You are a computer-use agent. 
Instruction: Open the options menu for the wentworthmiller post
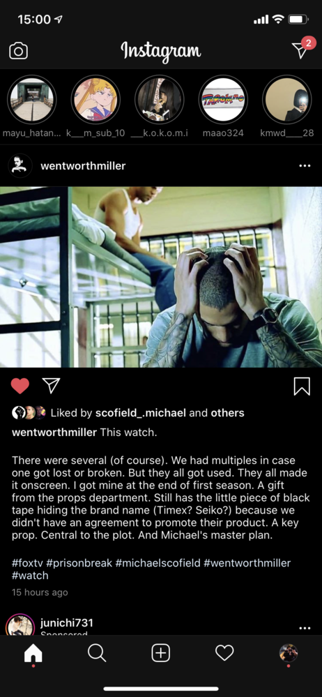tap(305, 166)
